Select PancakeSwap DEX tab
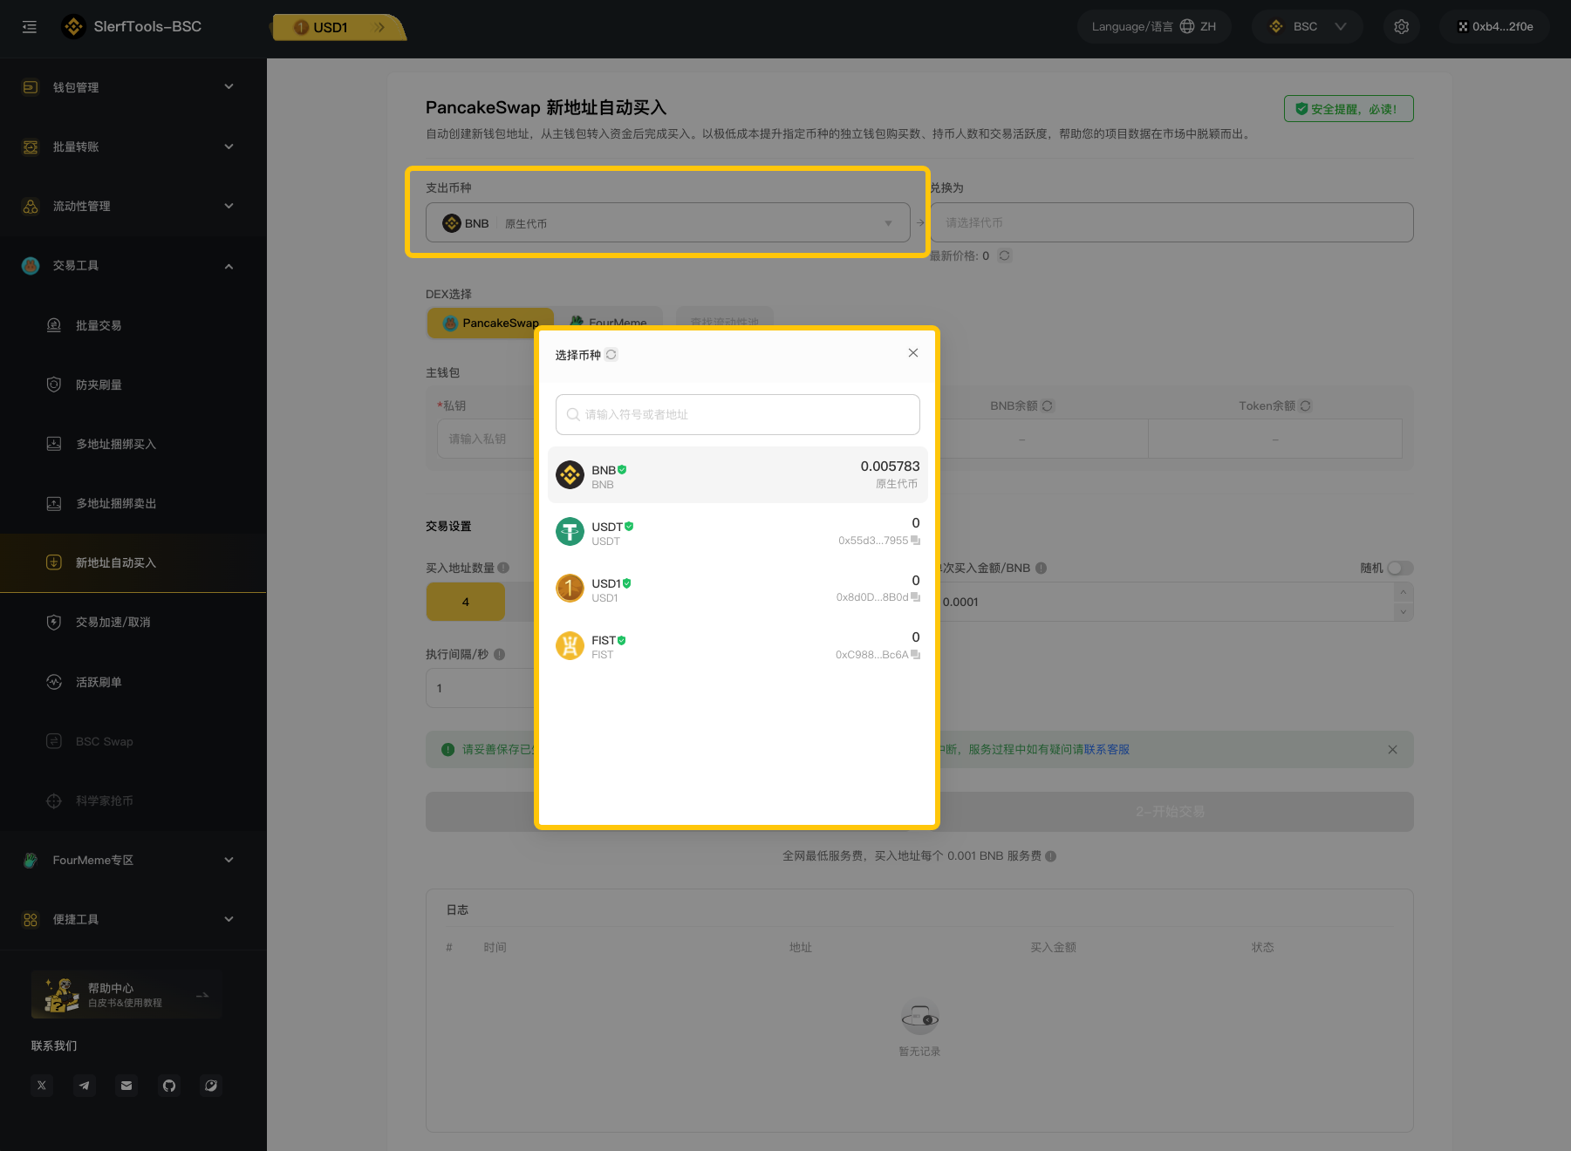 click(490, 323)
